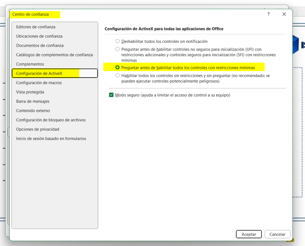305x246 pixels.
Task: Choose Habilitar todos los controles sin restricciones
Action: pos(117,75)
